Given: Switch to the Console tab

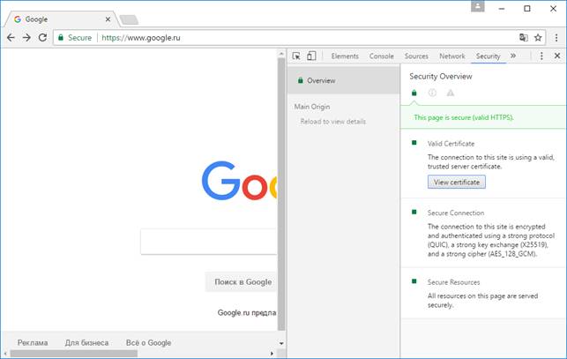Looking at the screenshot, I should point(382,56).
